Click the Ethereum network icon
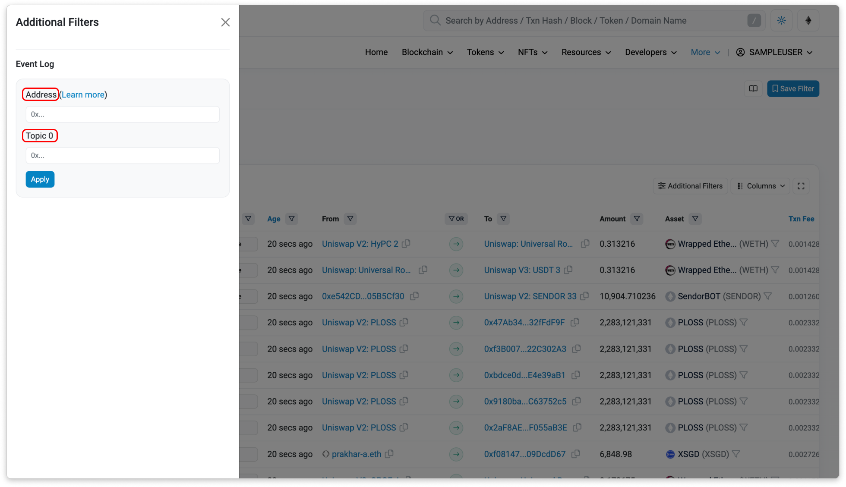 [808, 21]
